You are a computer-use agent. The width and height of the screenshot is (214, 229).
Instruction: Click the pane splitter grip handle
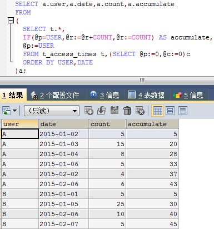142,80
